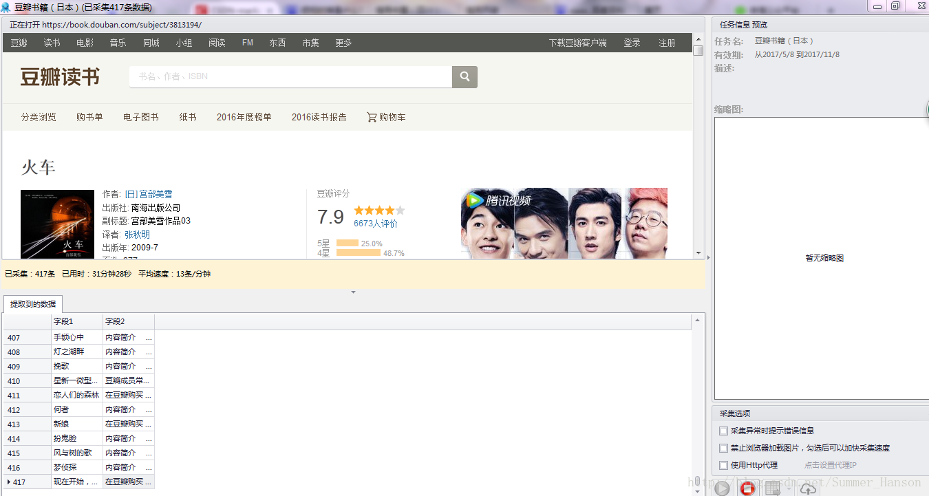929x496 pixels.
Task: Collapse the right task info panel arrow
Action: coord(709,258)
